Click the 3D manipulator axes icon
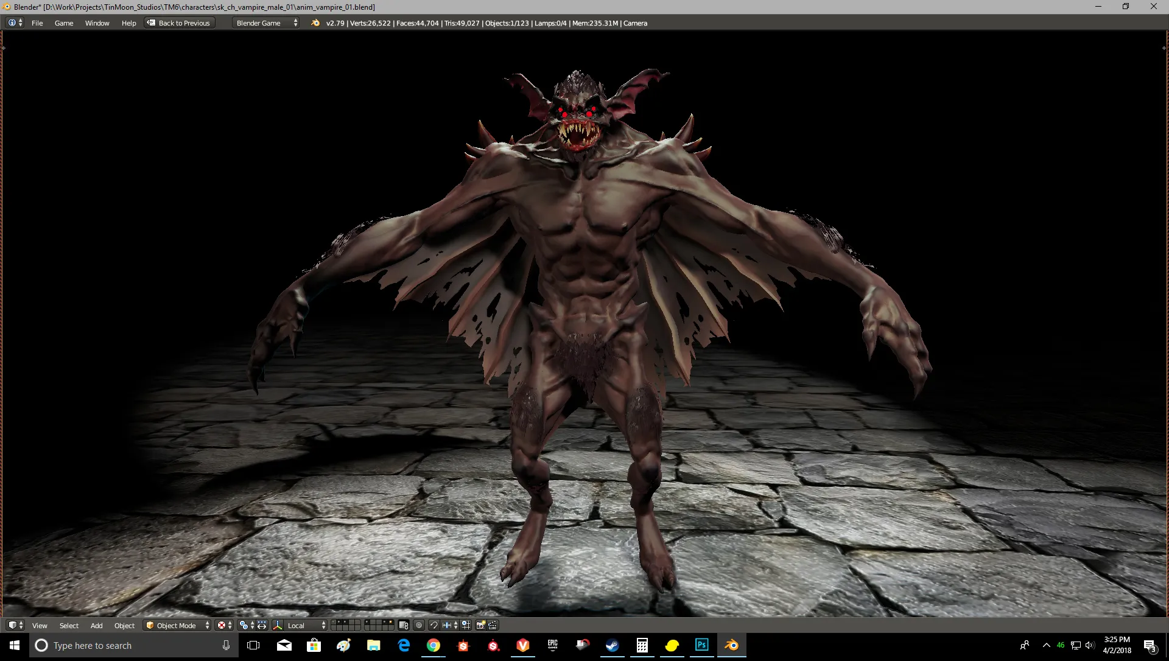This screenshot has width=1169, height=661. point(278,625)
